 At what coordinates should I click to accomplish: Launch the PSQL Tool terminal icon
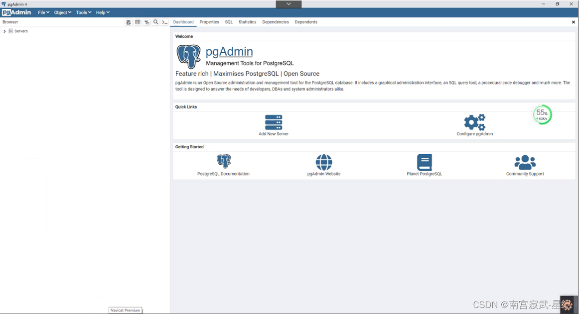(165, 22)
